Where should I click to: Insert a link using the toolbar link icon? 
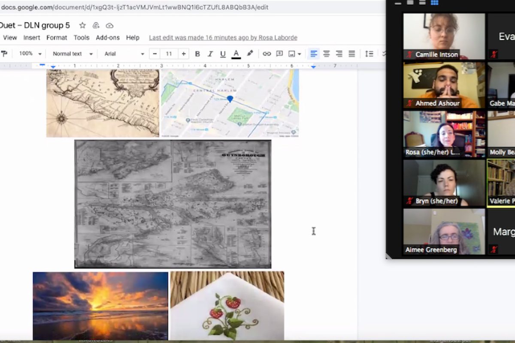tap(267, 54)
